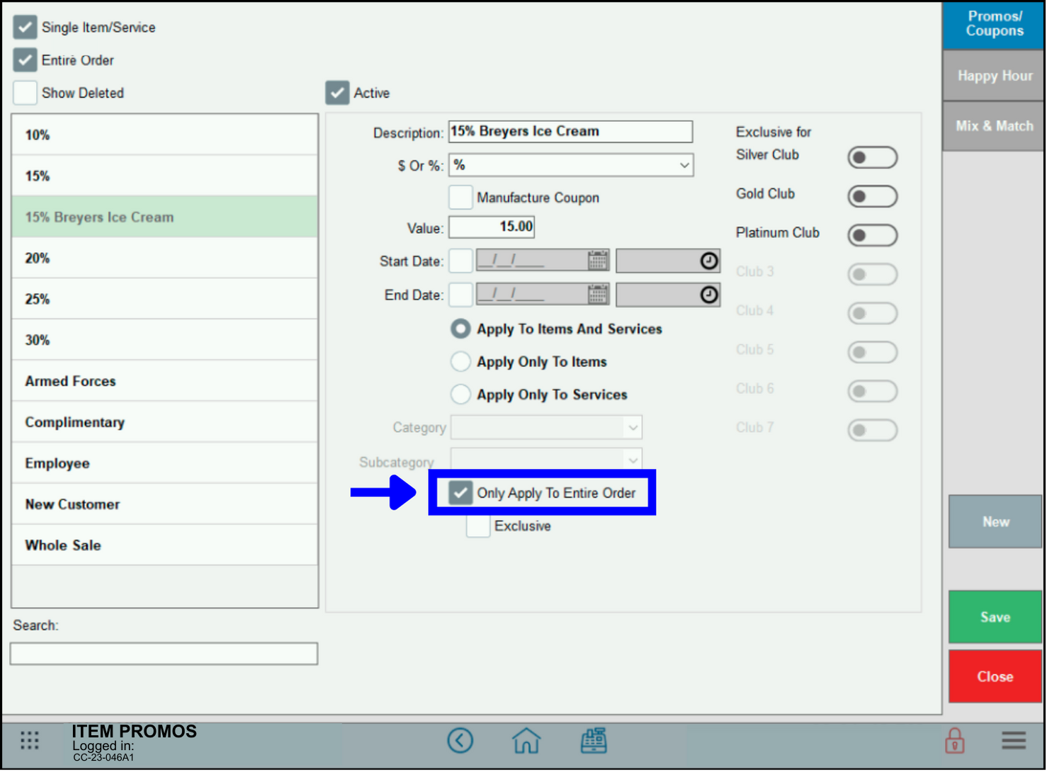
Task: Uncheck Only Apply To Entire Order
Action: pos(460,493)
